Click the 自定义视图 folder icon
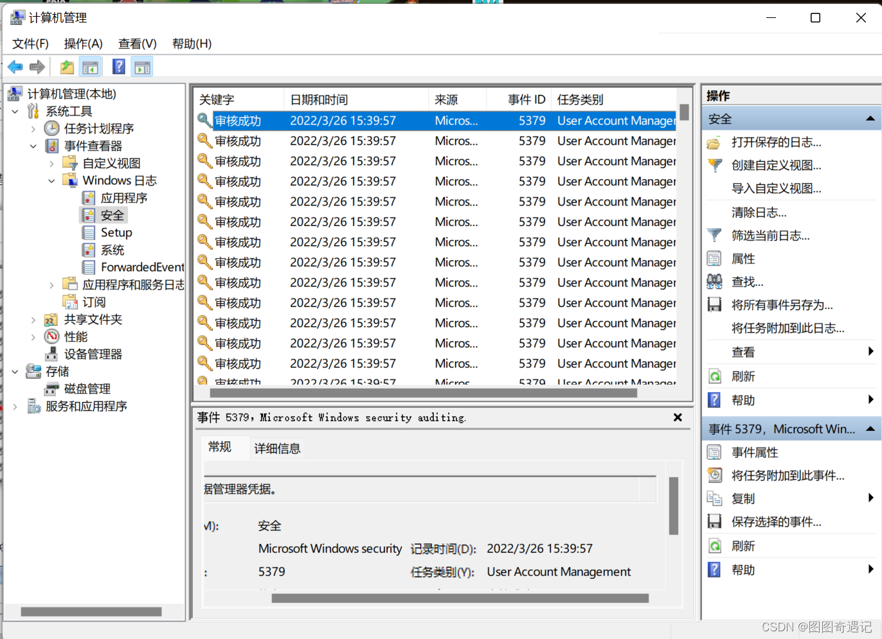Screen dimensions: 882x639 (x=70, y=163)
